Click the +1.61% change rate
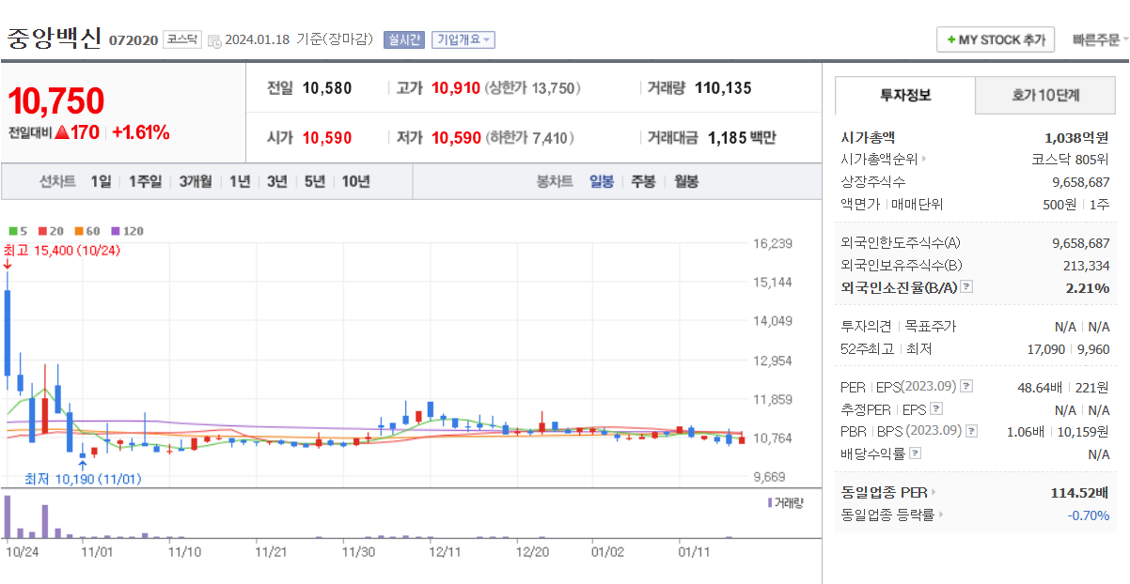The image size is (1130, 584). 140,132
